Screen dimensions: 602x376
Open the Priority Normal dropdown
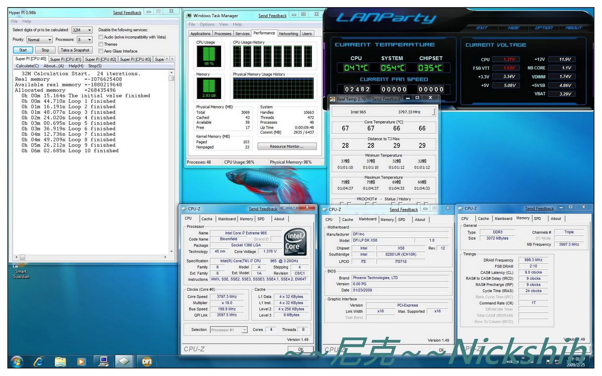click(x=39, y=40)
